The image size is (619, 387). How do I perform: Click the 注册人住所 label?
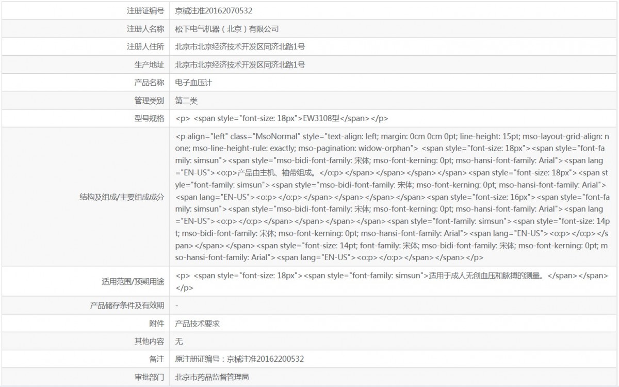coord(145,47)
